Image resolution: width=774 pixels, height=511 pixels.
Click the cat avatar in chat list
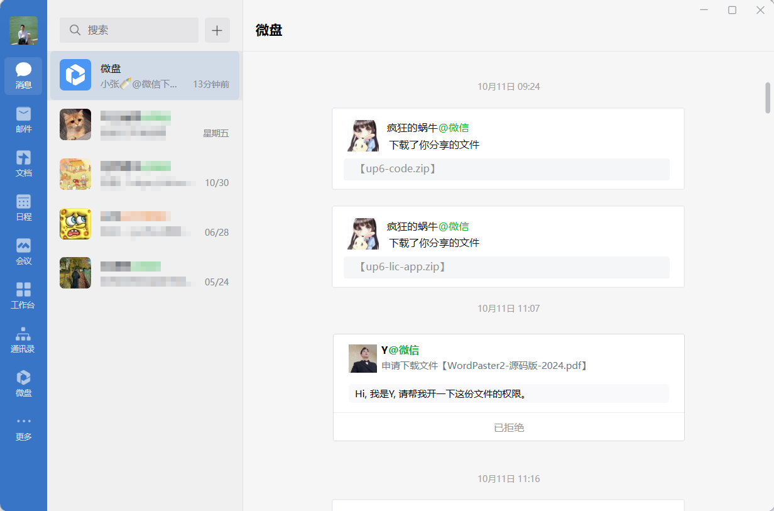click(75, 124)
